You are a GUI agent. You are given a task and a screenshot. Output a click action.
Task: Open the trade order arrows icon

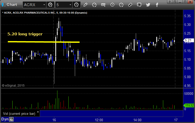(130, 5)
